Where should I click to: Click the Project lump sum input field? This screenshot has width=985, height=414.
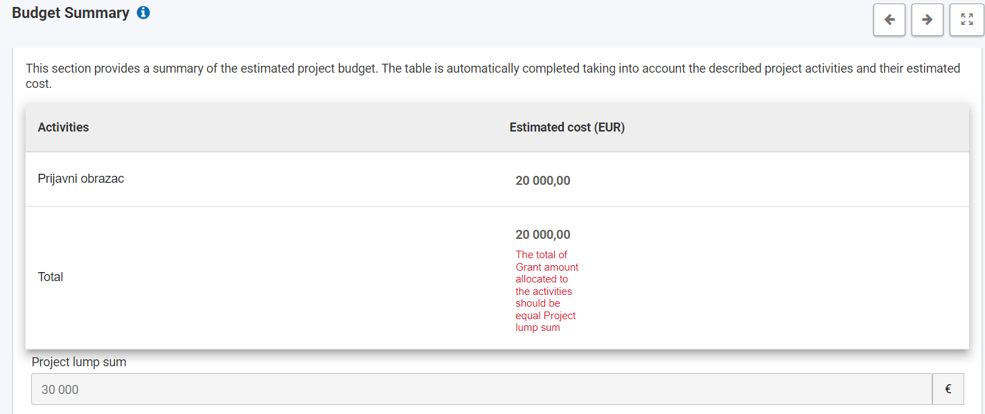click(481, 390)
